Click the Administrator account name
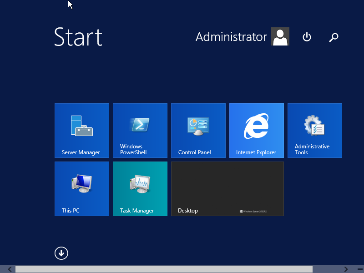Image resolution: width=364 pixels, height=273 pixels. [231, 37]
